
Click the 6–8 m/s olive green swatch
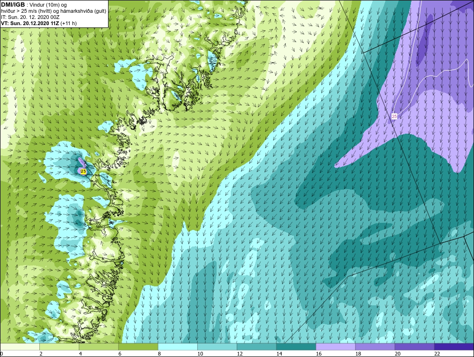point(138,347)
